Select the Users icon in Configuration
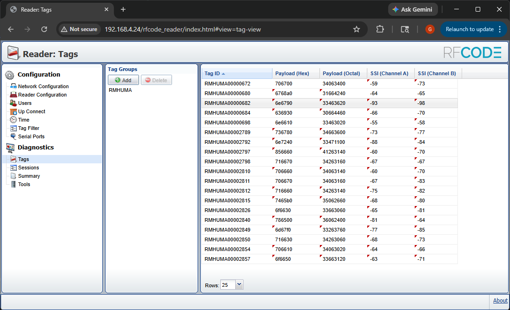510x310 pixels. click(13, 103)
